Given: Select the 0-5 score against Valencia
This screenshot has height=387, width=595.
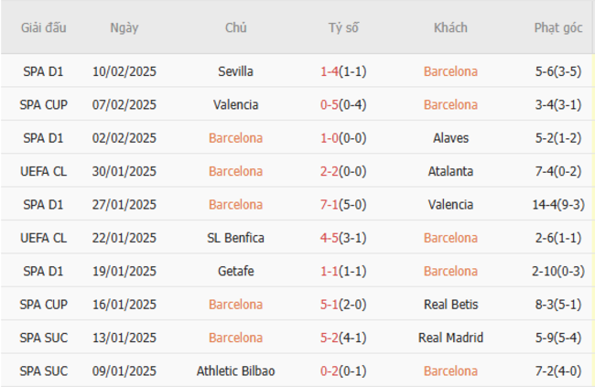Looking at the screenshot, I should pyautogui.click(x=330, y=105).
